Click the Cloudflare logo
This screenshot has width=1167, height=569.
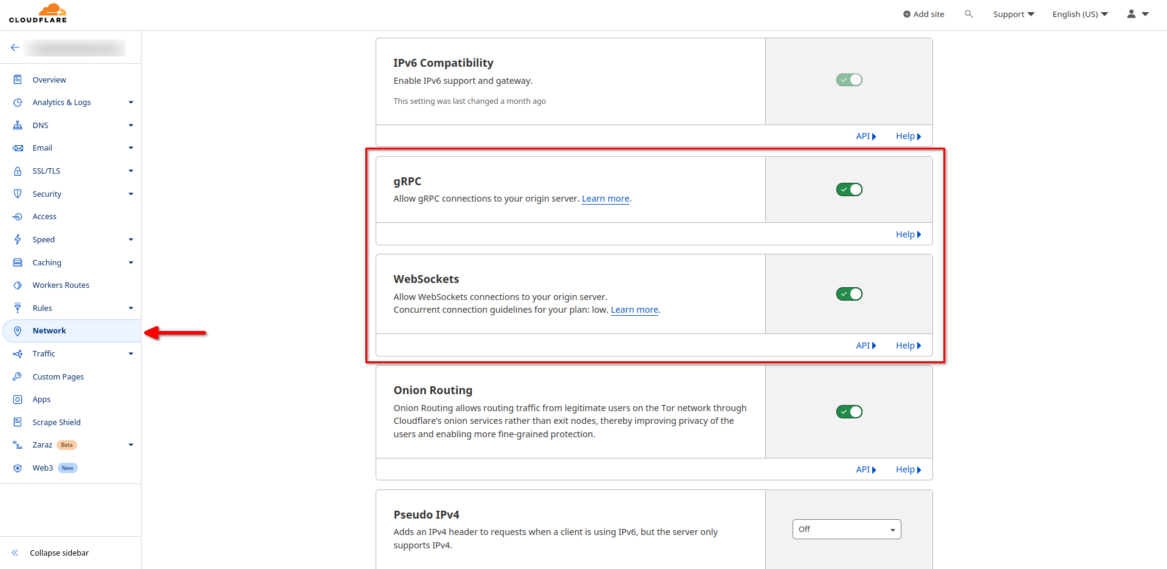[38, 13]
